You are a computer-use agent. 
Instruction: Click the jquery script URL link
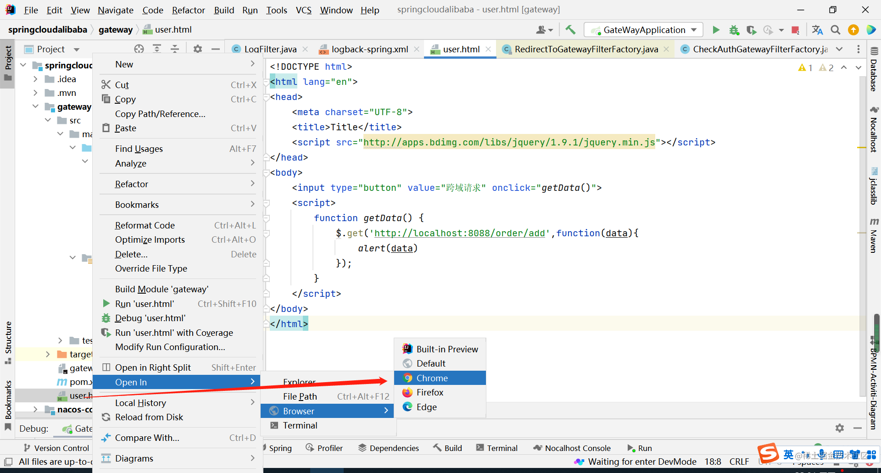pos(509,142)
